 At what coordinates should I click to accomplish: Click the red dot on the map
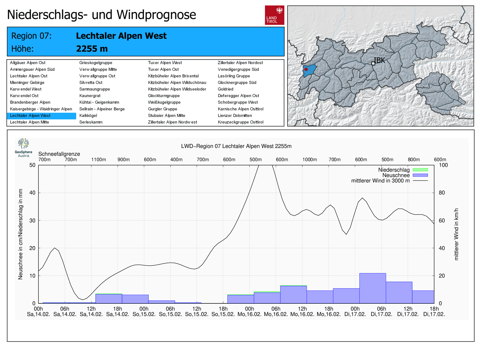tap(306, 69)
